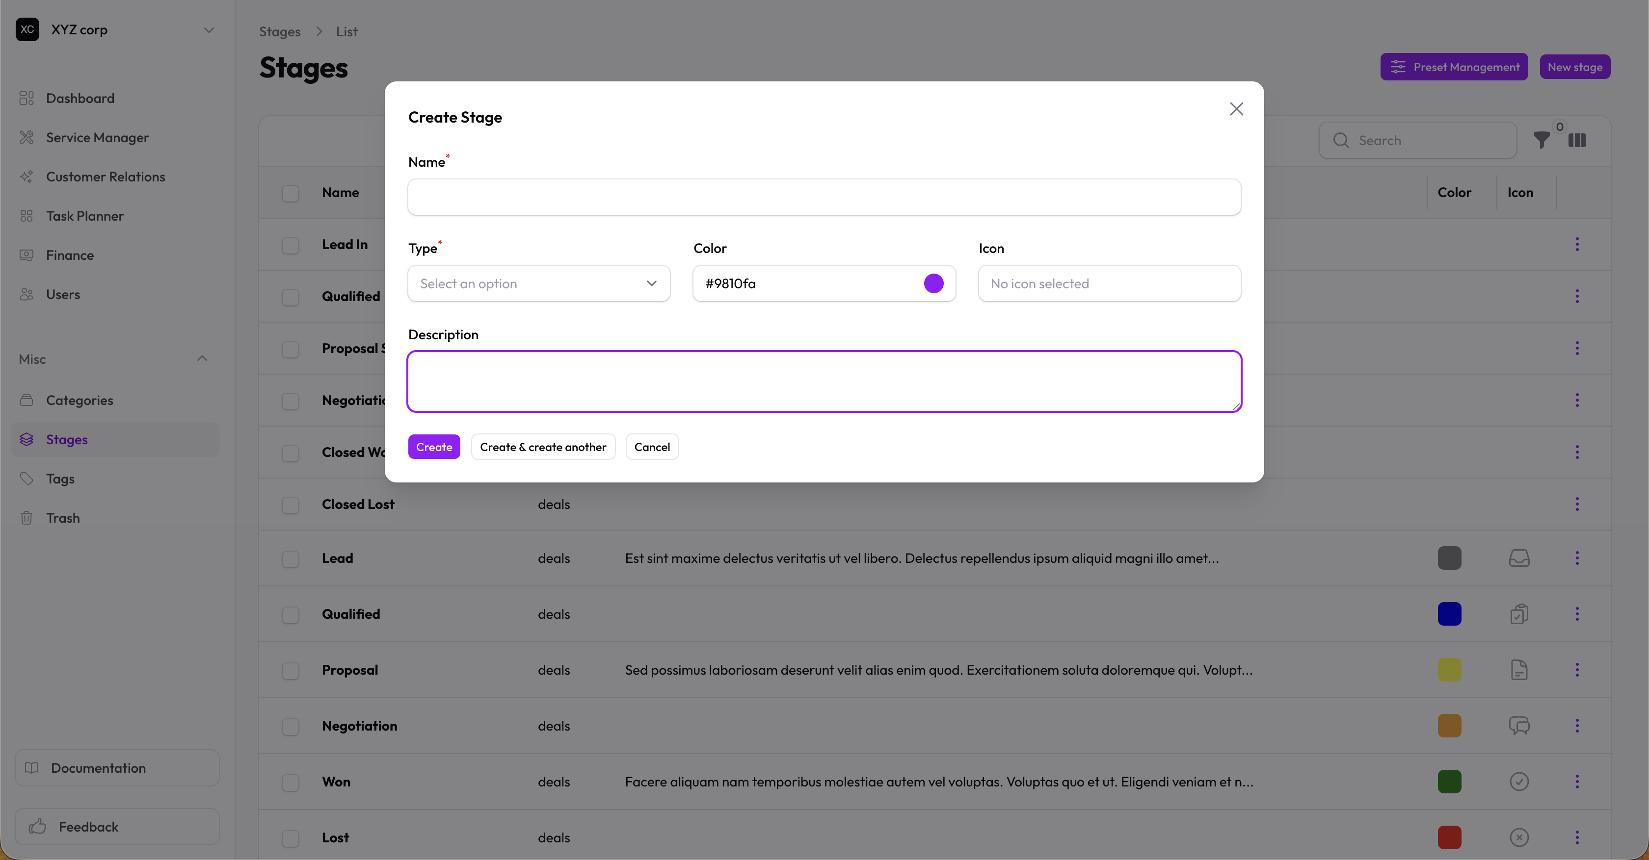Click Create & create another button
The width and height of the screenshot is (1649, 860).
pyautogui.click(x=543, y=447)
